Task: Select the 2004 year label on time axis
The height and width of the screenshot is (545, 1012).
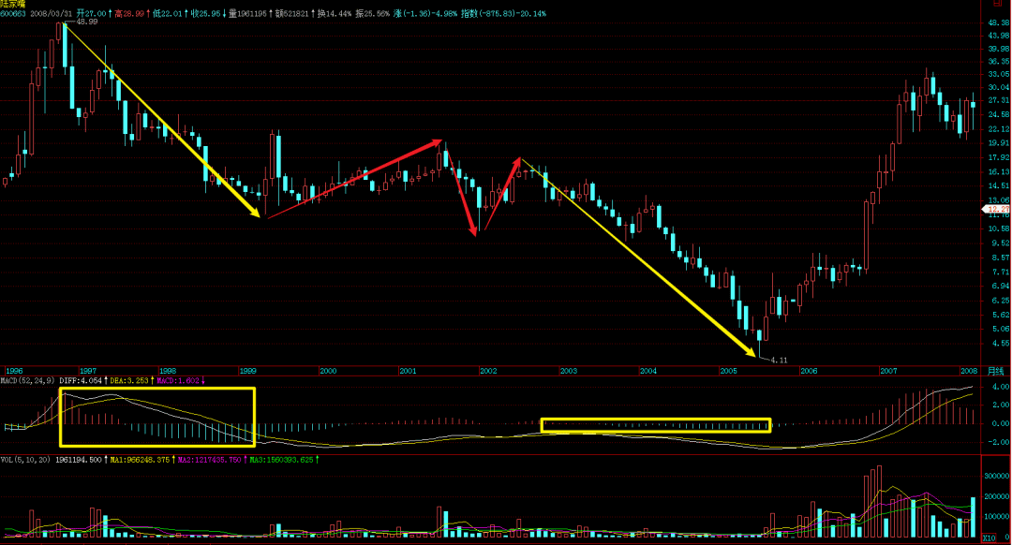Action: click(x=648, y=371)
